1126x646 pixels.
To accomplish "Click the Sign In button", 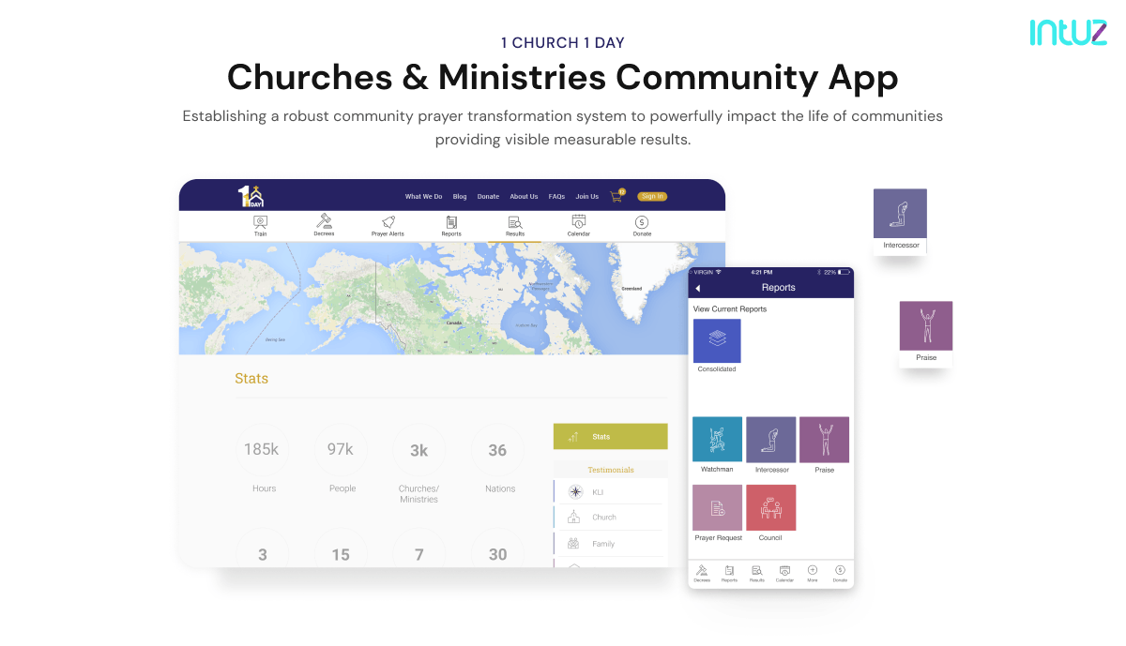I will pos(652,196).
